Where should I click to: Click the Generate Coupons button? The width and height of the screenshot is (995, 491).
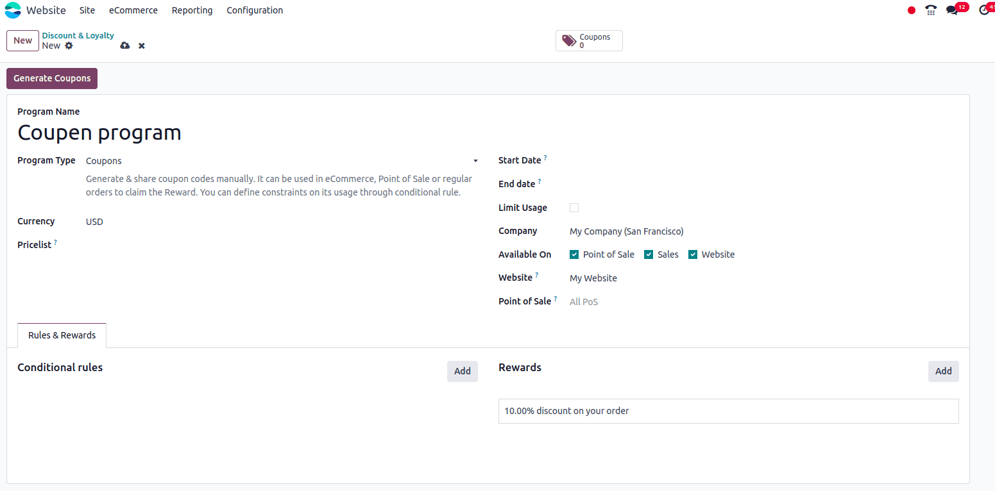pos(51,78)
